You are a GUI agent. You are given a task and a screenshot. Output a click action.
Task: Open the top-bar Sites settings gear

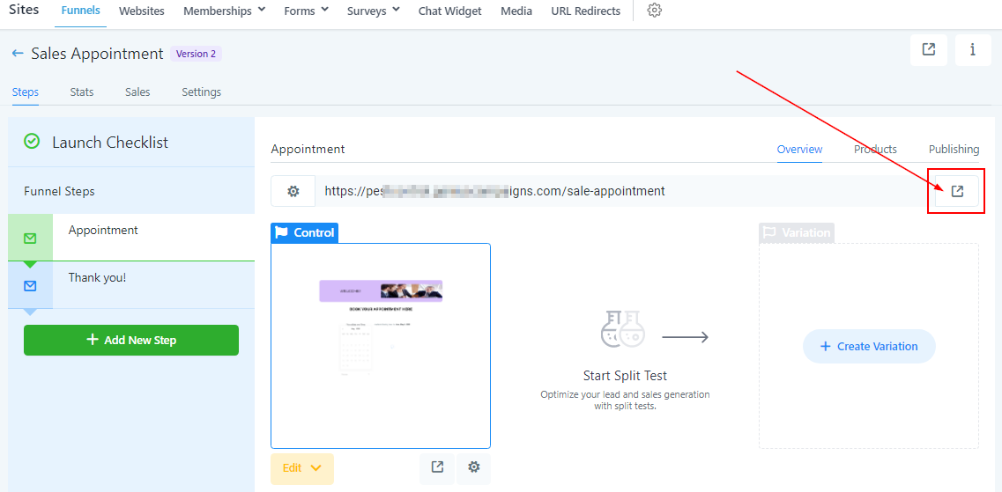tap(654, 11)
